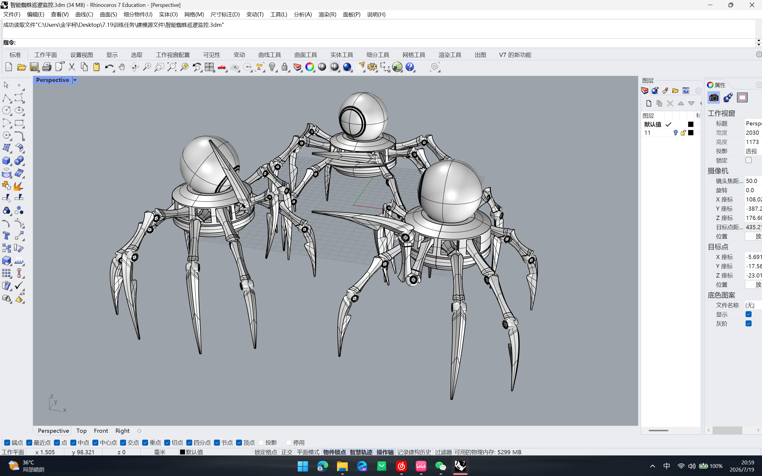Toggle the 交点 osnap checkbox
This screenshot has width=762, height=476.
coord(123,443)
